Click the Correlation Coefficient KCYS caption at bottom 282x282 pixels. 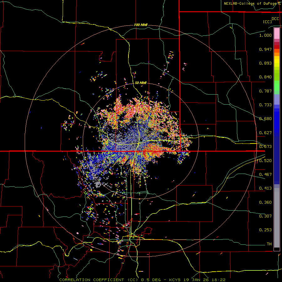(142, 280)
